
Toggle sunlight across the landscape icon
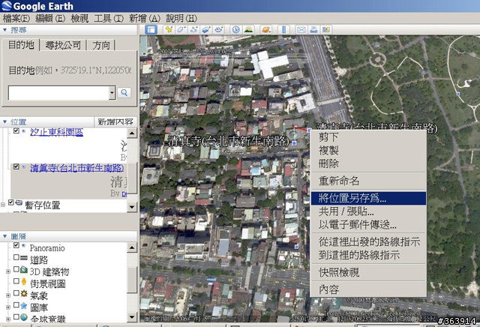point(248,30)
